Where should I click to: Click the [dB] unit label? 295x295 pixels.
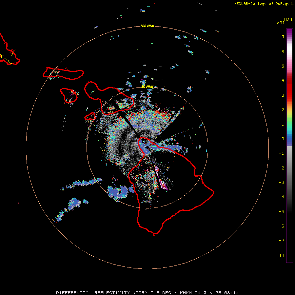[280, 23]
